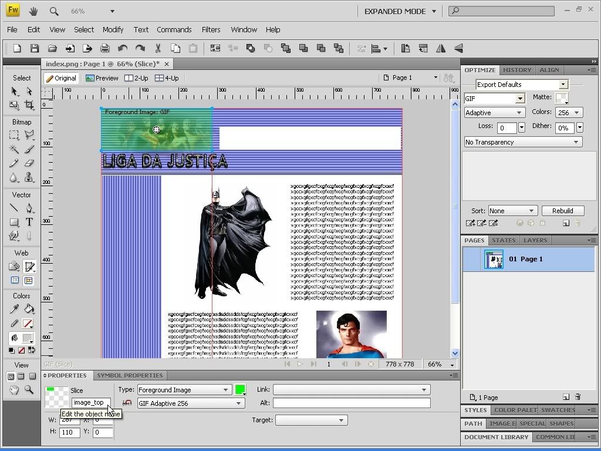This screenshot has width=601, height=451.
Task: Click the slice name field image_top
Action: coord(91,403)
